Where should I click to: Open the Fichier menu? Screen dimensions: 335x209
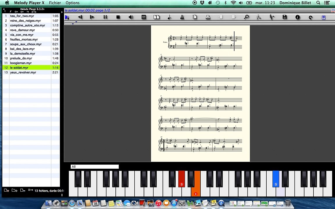(x=55, y=3)
